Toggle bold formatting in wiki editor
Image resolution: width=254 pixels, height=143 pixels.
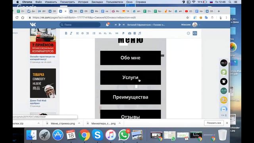coord(66,33)
